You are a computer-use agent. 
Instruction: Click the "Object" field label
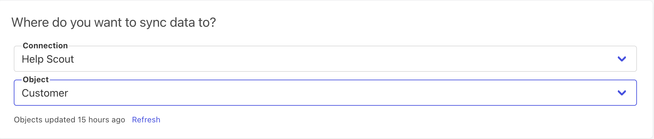click(x=36, y=80)
